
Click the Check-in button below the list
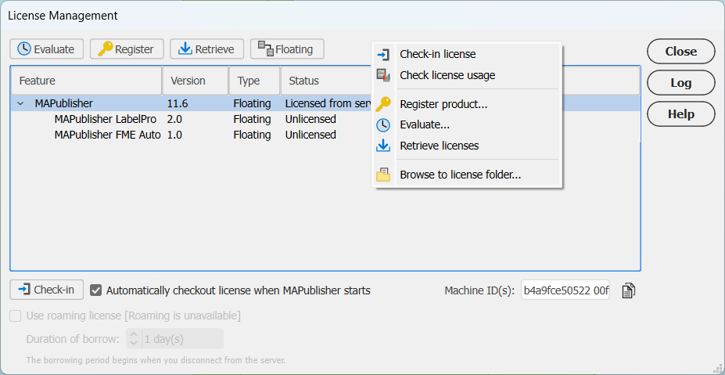coord(47,290)
